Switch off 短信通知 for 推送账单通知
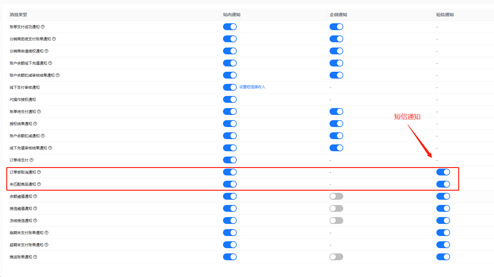494x277 pixels. (443, 257)
